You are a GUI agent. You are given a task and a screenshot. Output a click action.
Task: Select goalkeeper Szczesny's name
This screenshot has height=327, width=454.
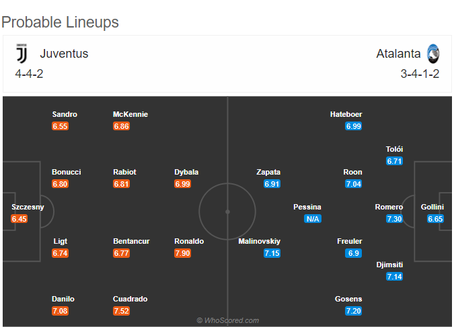(x=28, y=207)
